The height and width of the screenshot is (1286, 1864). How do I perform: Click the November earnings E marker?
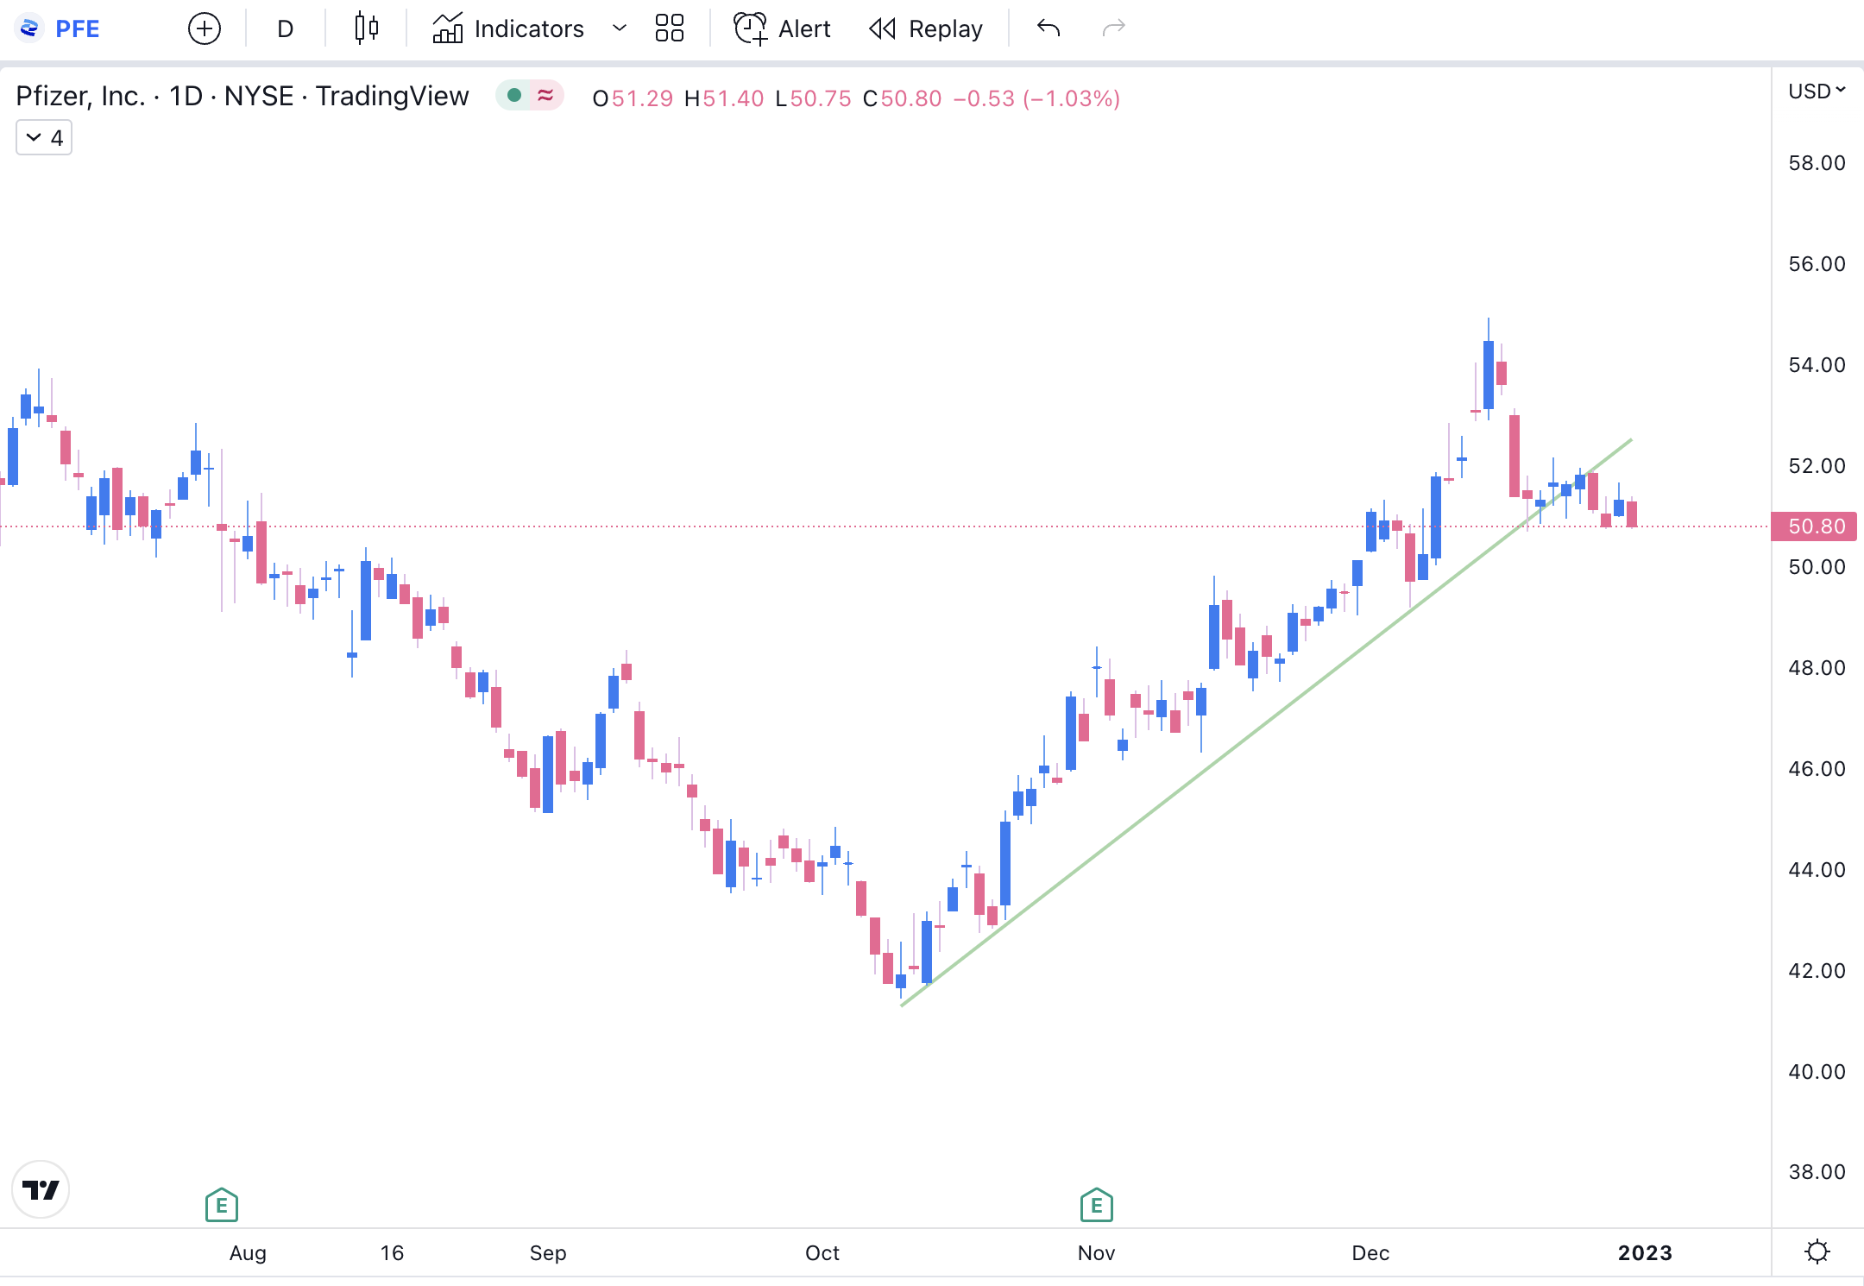1097,1205
